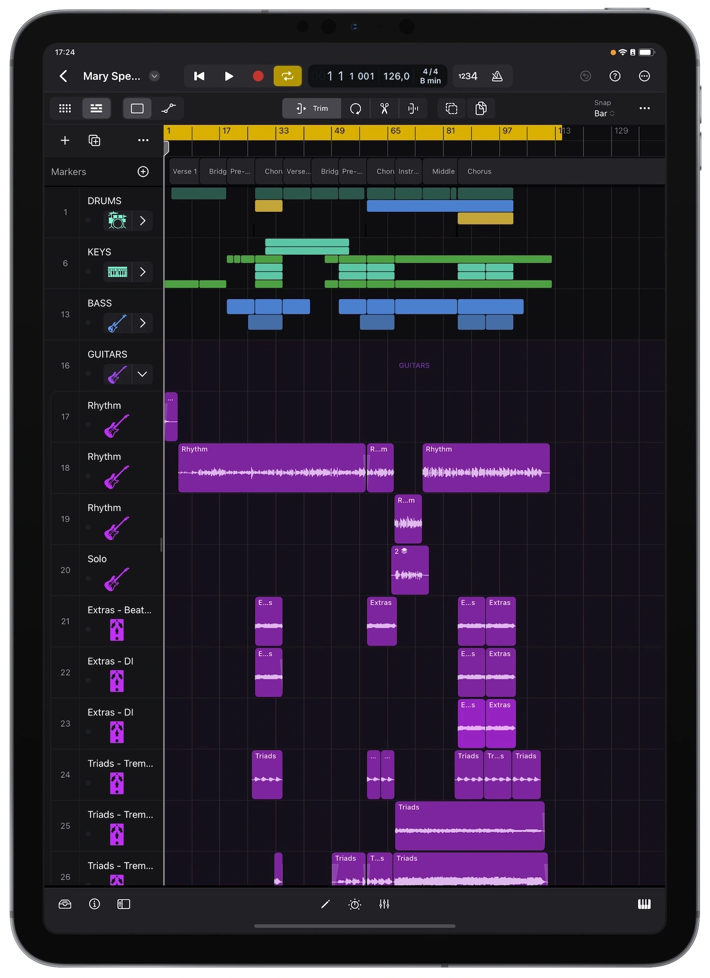This screenshot has width=710, height=978.
Task: Start playback with the Play button
Action: point(229,76)
